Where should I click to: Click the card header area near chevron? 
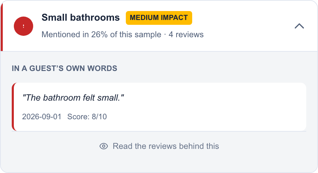(253, 26)
